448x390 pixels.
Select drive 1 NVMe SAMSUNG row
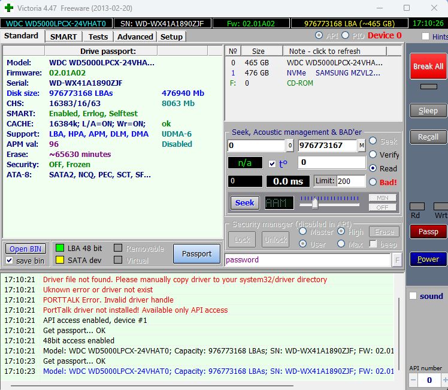click(x=313, y=73)
